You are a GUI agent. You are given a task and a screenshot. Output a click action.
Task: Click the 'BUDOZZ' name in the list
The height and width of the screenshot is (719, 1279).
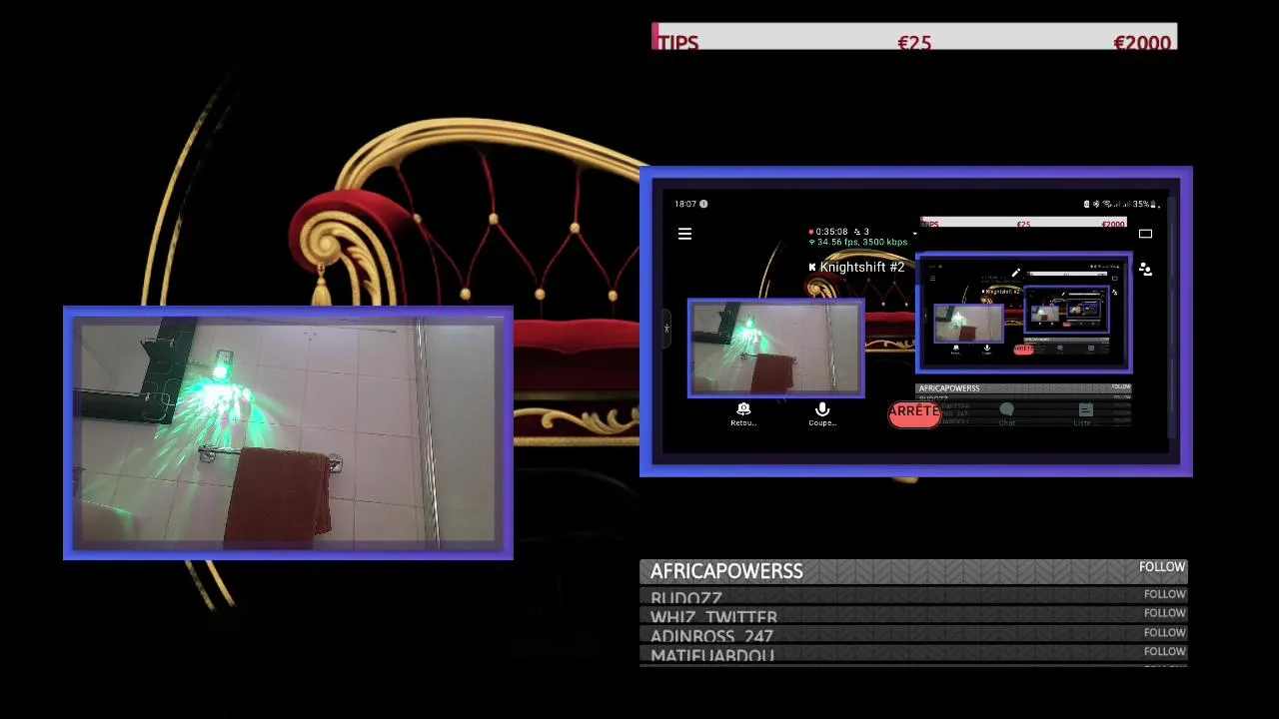[685, 598]
